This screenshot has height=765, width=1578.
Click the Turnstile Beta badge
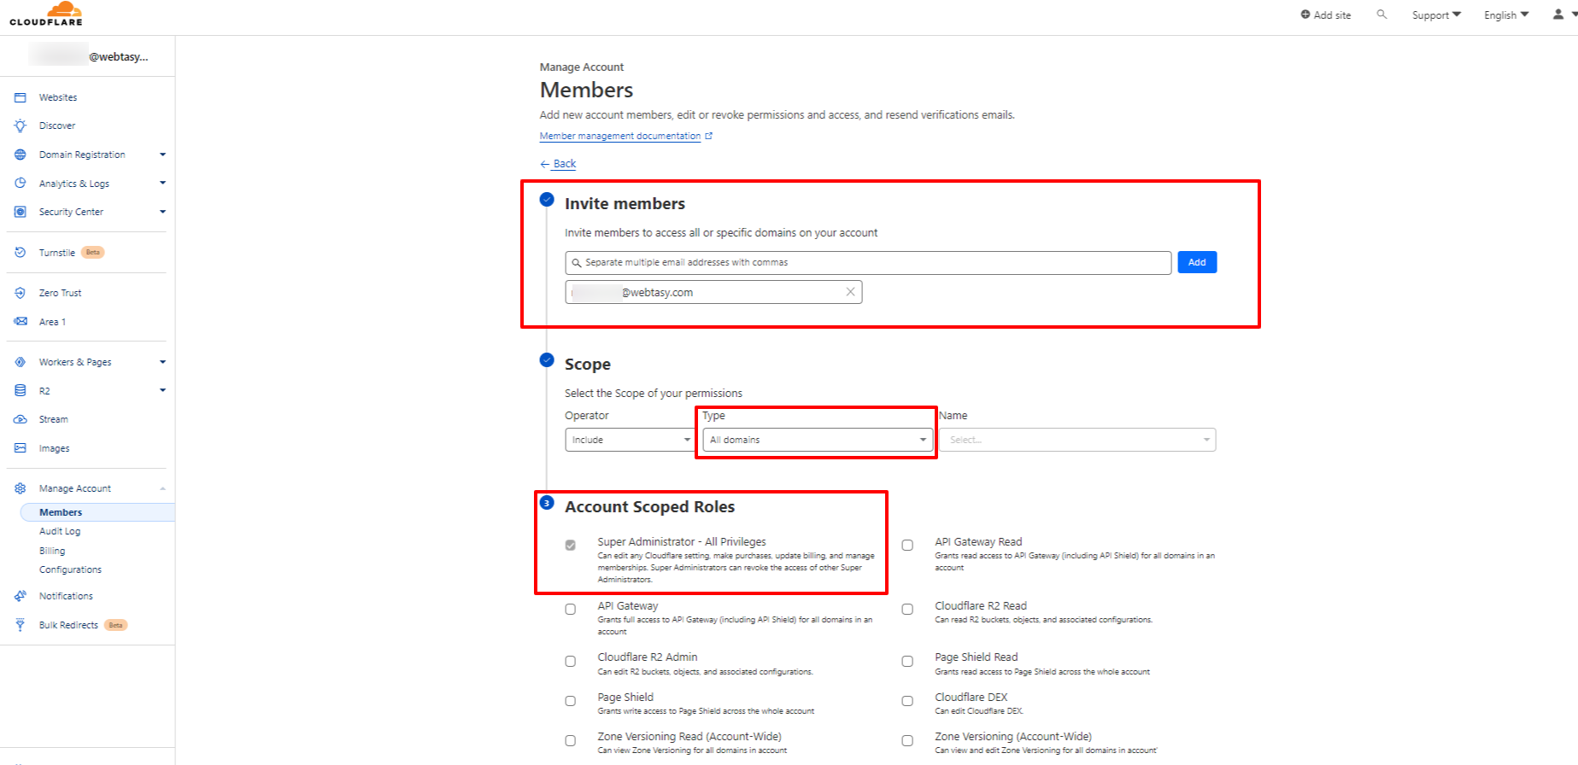(93, 253)
